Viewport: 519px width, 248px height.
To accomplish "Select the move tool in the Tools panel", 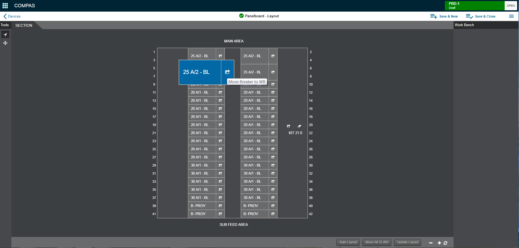I will (x=5, y=43).
